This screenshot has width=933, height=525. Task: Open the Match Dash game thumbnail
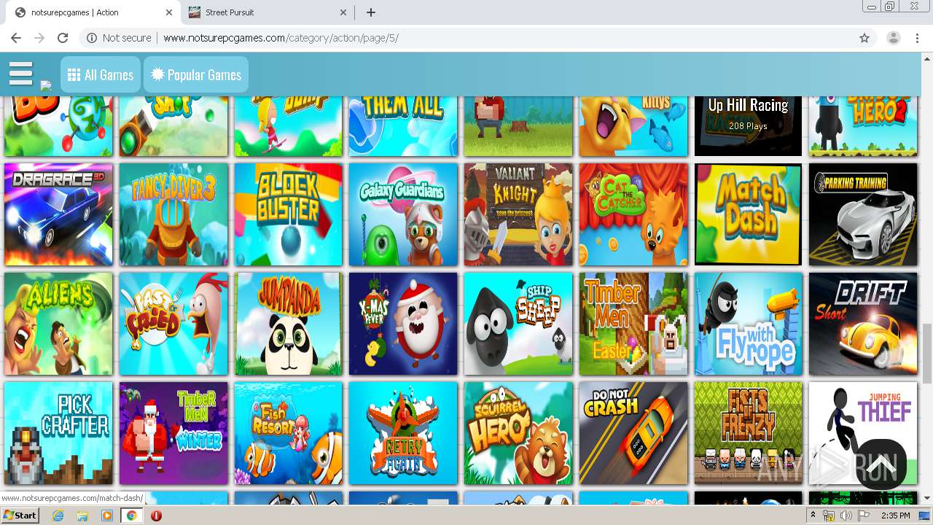748,214
